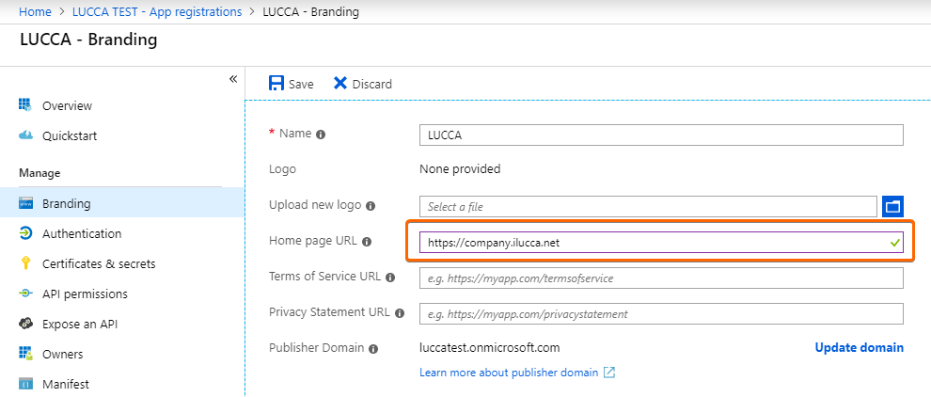The width and height of the screenshot is (931, 397).
Task: Open LUCCA TEST - App registrations breadcrumb
Action: (157, 12)
